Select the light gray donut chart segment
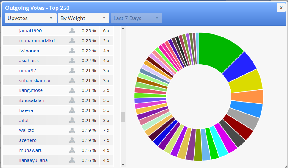 pyautogui.click(x=243, y=119)
